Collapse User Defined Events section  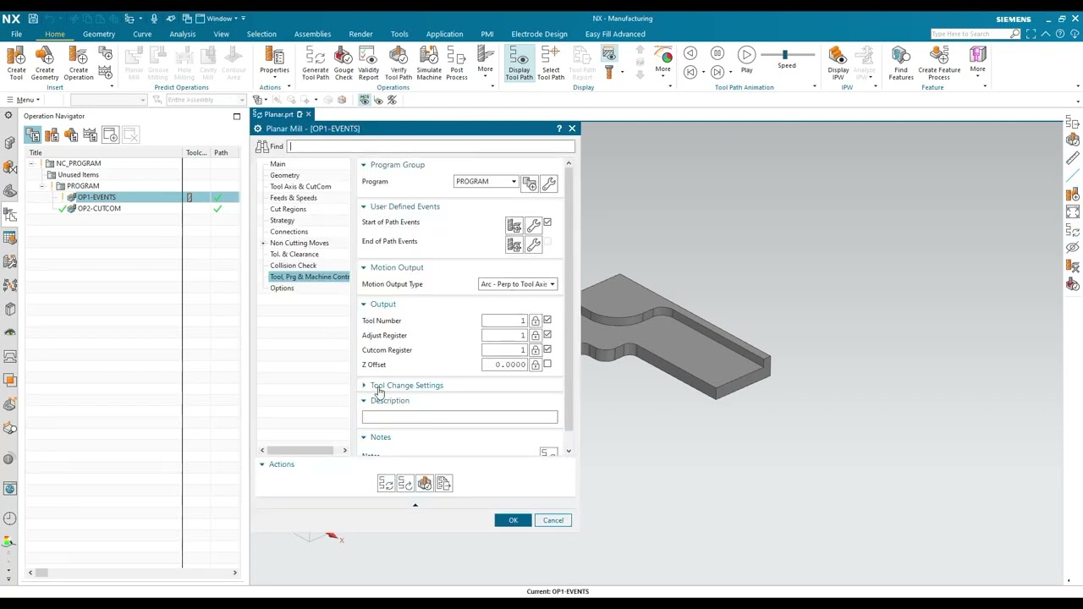(x=404, y=206)
